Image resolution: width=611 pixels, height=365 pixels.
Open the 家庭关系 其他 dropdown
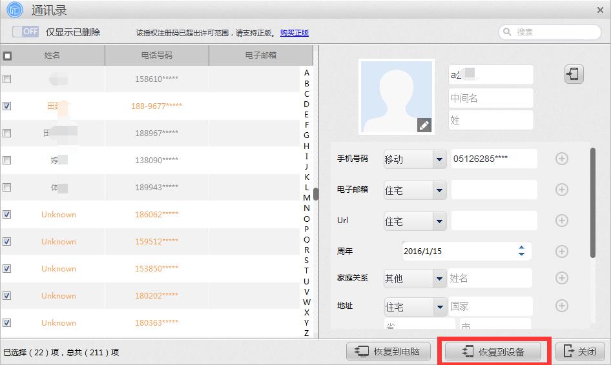(x=439, y=279)
